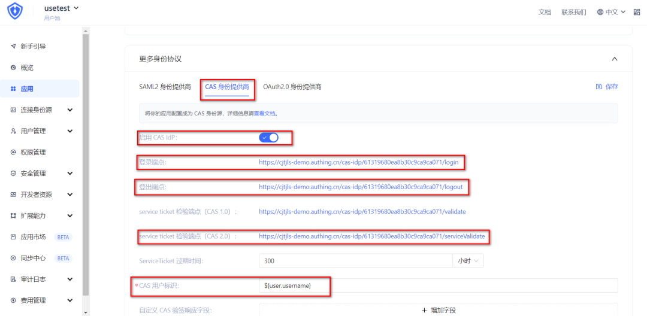
Task: Click the CAS 1.0 validate endpoint URL
Action: click(362, 211)
